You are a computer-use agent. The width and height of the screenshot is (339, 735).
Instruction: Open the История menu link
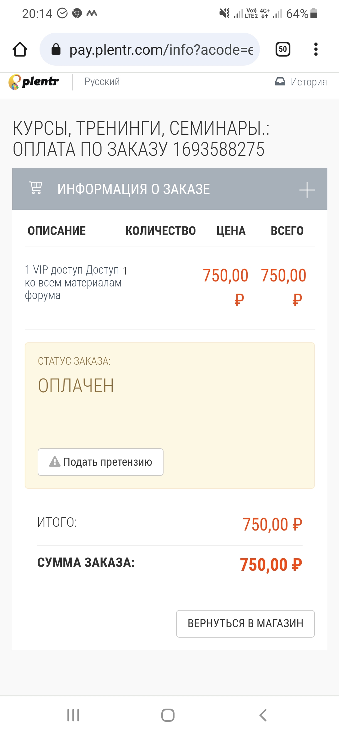pos(309,82)
